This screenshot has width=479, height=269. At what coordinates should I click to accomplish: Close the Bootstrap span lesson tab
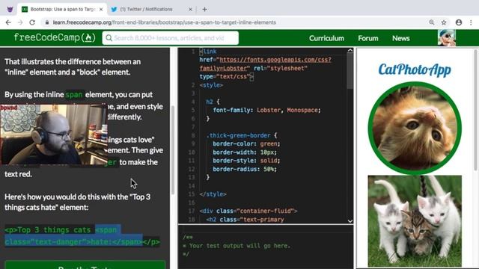point(101,10)
